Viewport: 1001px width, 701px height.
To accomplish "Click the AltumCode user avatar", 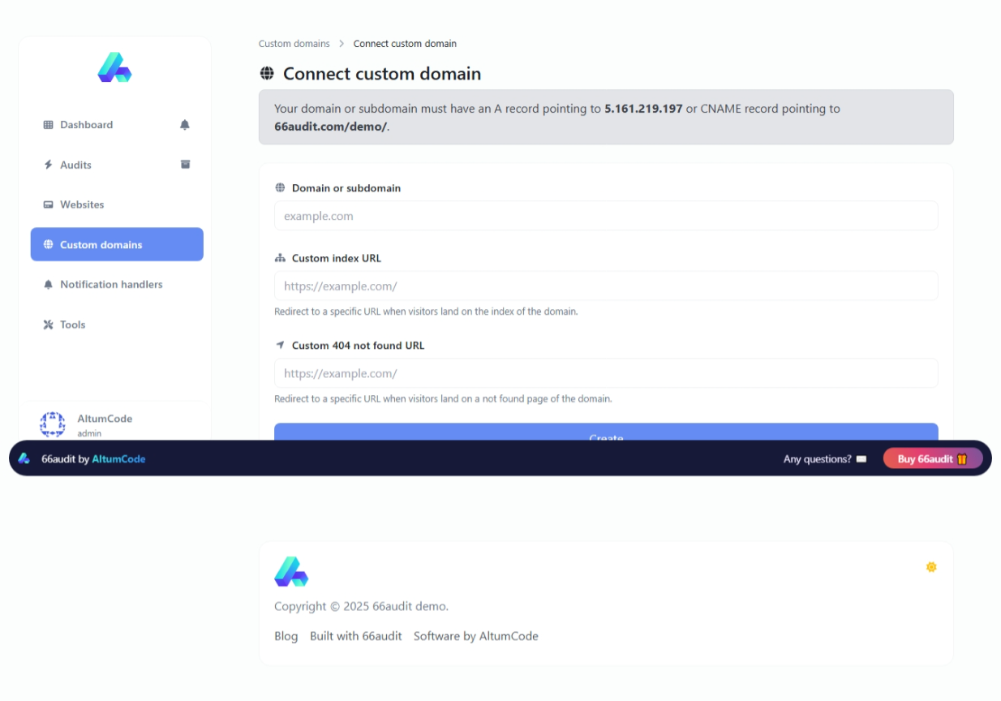I will coord(53,424).
